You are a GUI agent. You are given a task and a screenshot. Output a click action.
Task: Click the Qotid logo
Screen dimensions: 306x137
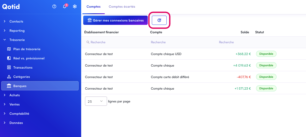pyautogui.click(x=11, y=7)
